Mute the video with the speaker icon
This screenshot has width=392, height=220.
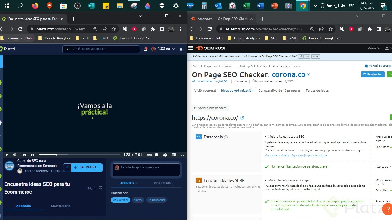15,155
